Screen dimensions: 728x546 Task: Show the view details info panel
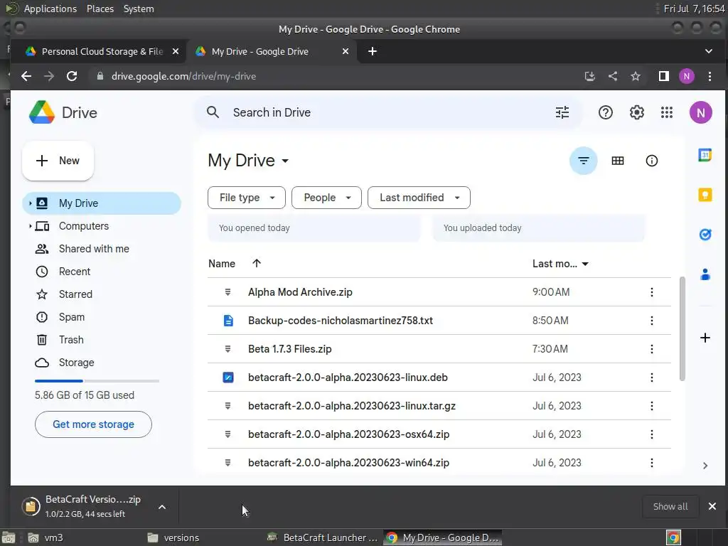click(x=651, y=161)
